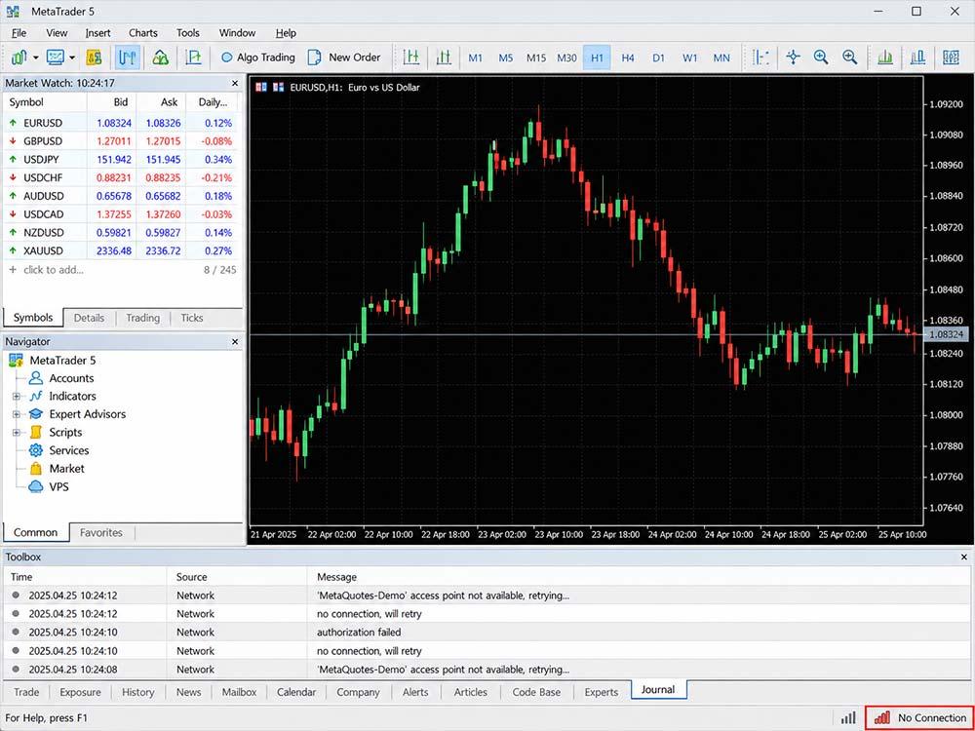Open the Insert menu
This screenshot has width=975, height=731.
(x=97, y=33)
